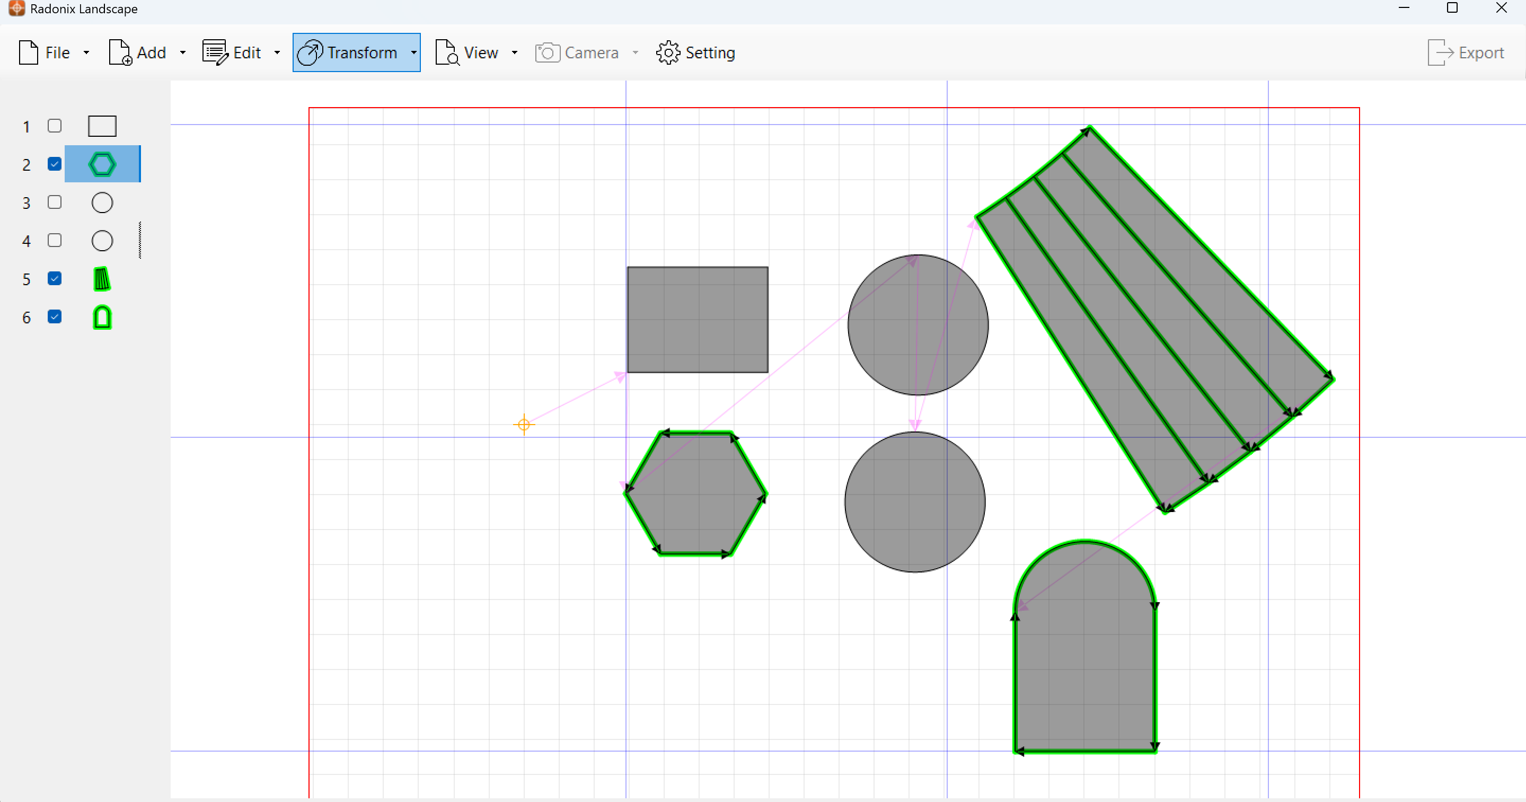Expand the File dropdown arrow
The image size is (1526, 802).
coord(86,52)
